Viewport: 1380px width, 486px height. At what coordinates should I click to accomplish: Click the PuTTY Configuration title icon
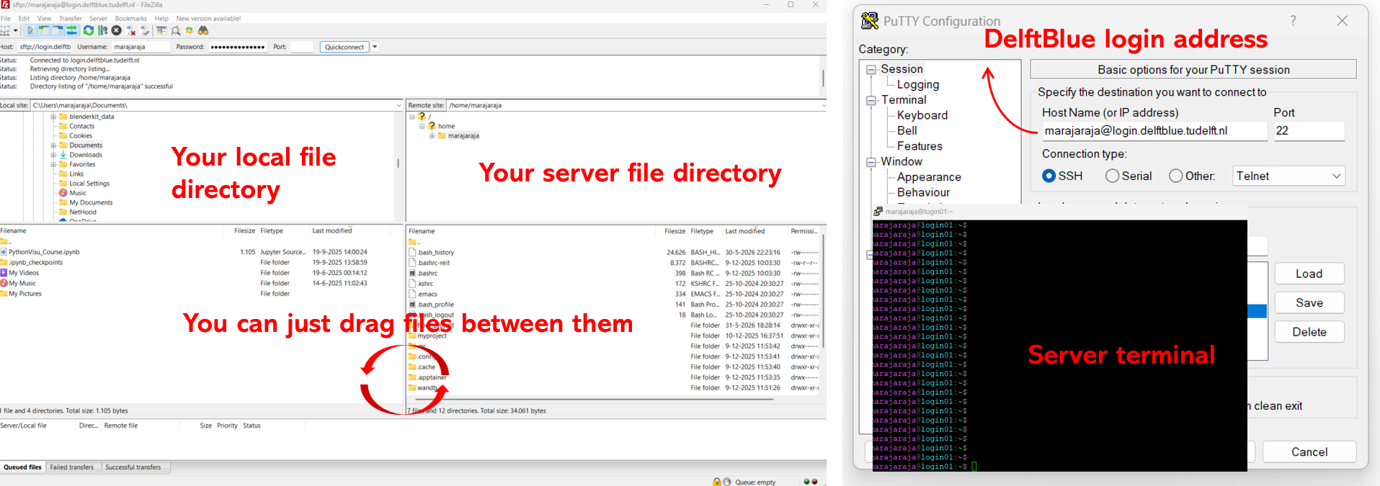(870, 21)
